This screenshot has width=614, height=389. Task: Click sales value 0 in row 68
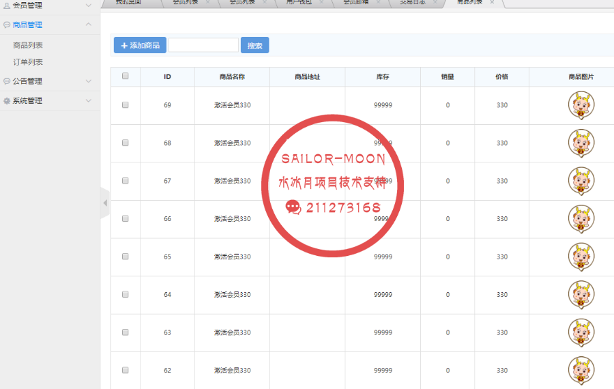tap(448, 143)
